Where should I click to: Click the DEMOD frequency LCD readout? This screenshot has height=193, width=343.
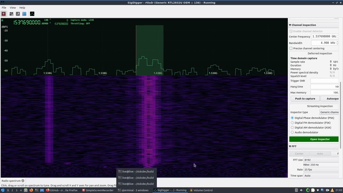click(61, 24)
